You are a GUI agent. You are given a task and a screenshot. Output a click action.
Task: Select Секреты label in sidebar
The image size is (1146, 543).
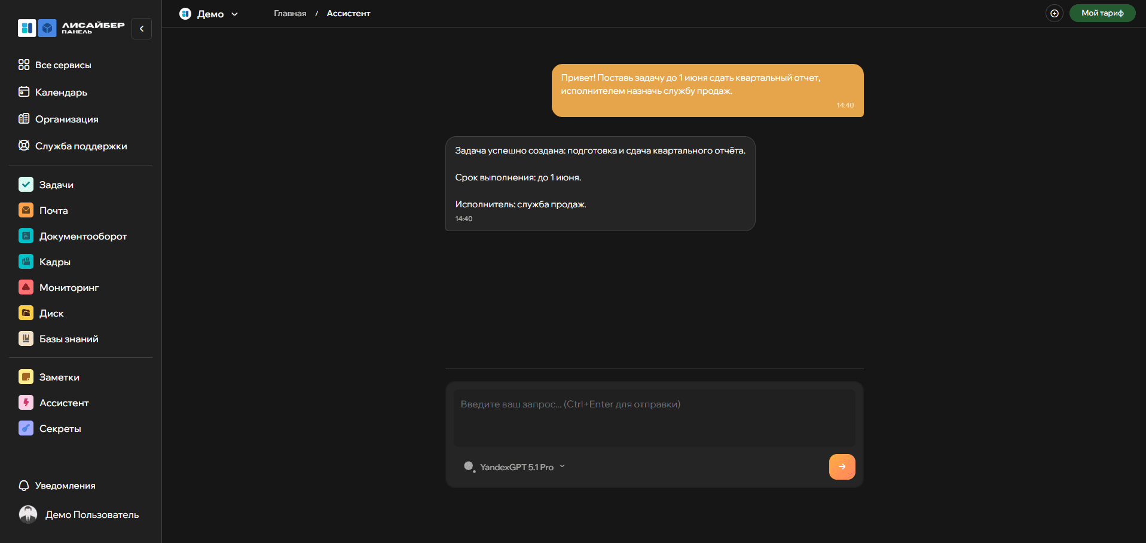pos(60,428)
